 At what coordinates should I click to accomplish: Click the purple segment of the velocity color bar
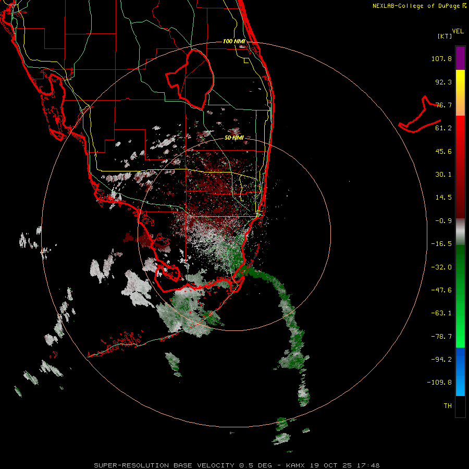pos(460,58)
